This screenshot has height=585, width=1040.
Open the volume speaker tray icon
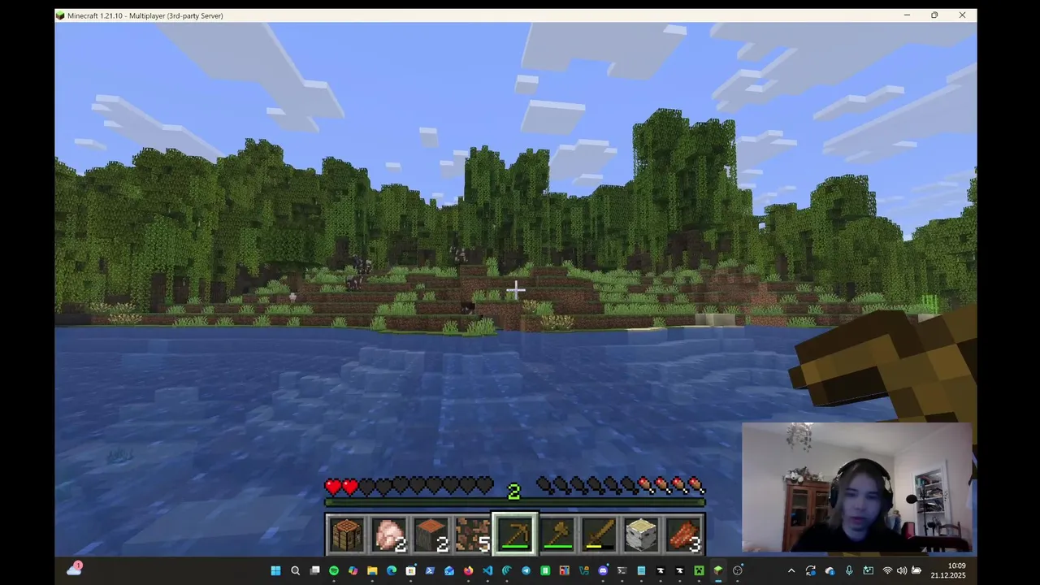click(901, 570)
